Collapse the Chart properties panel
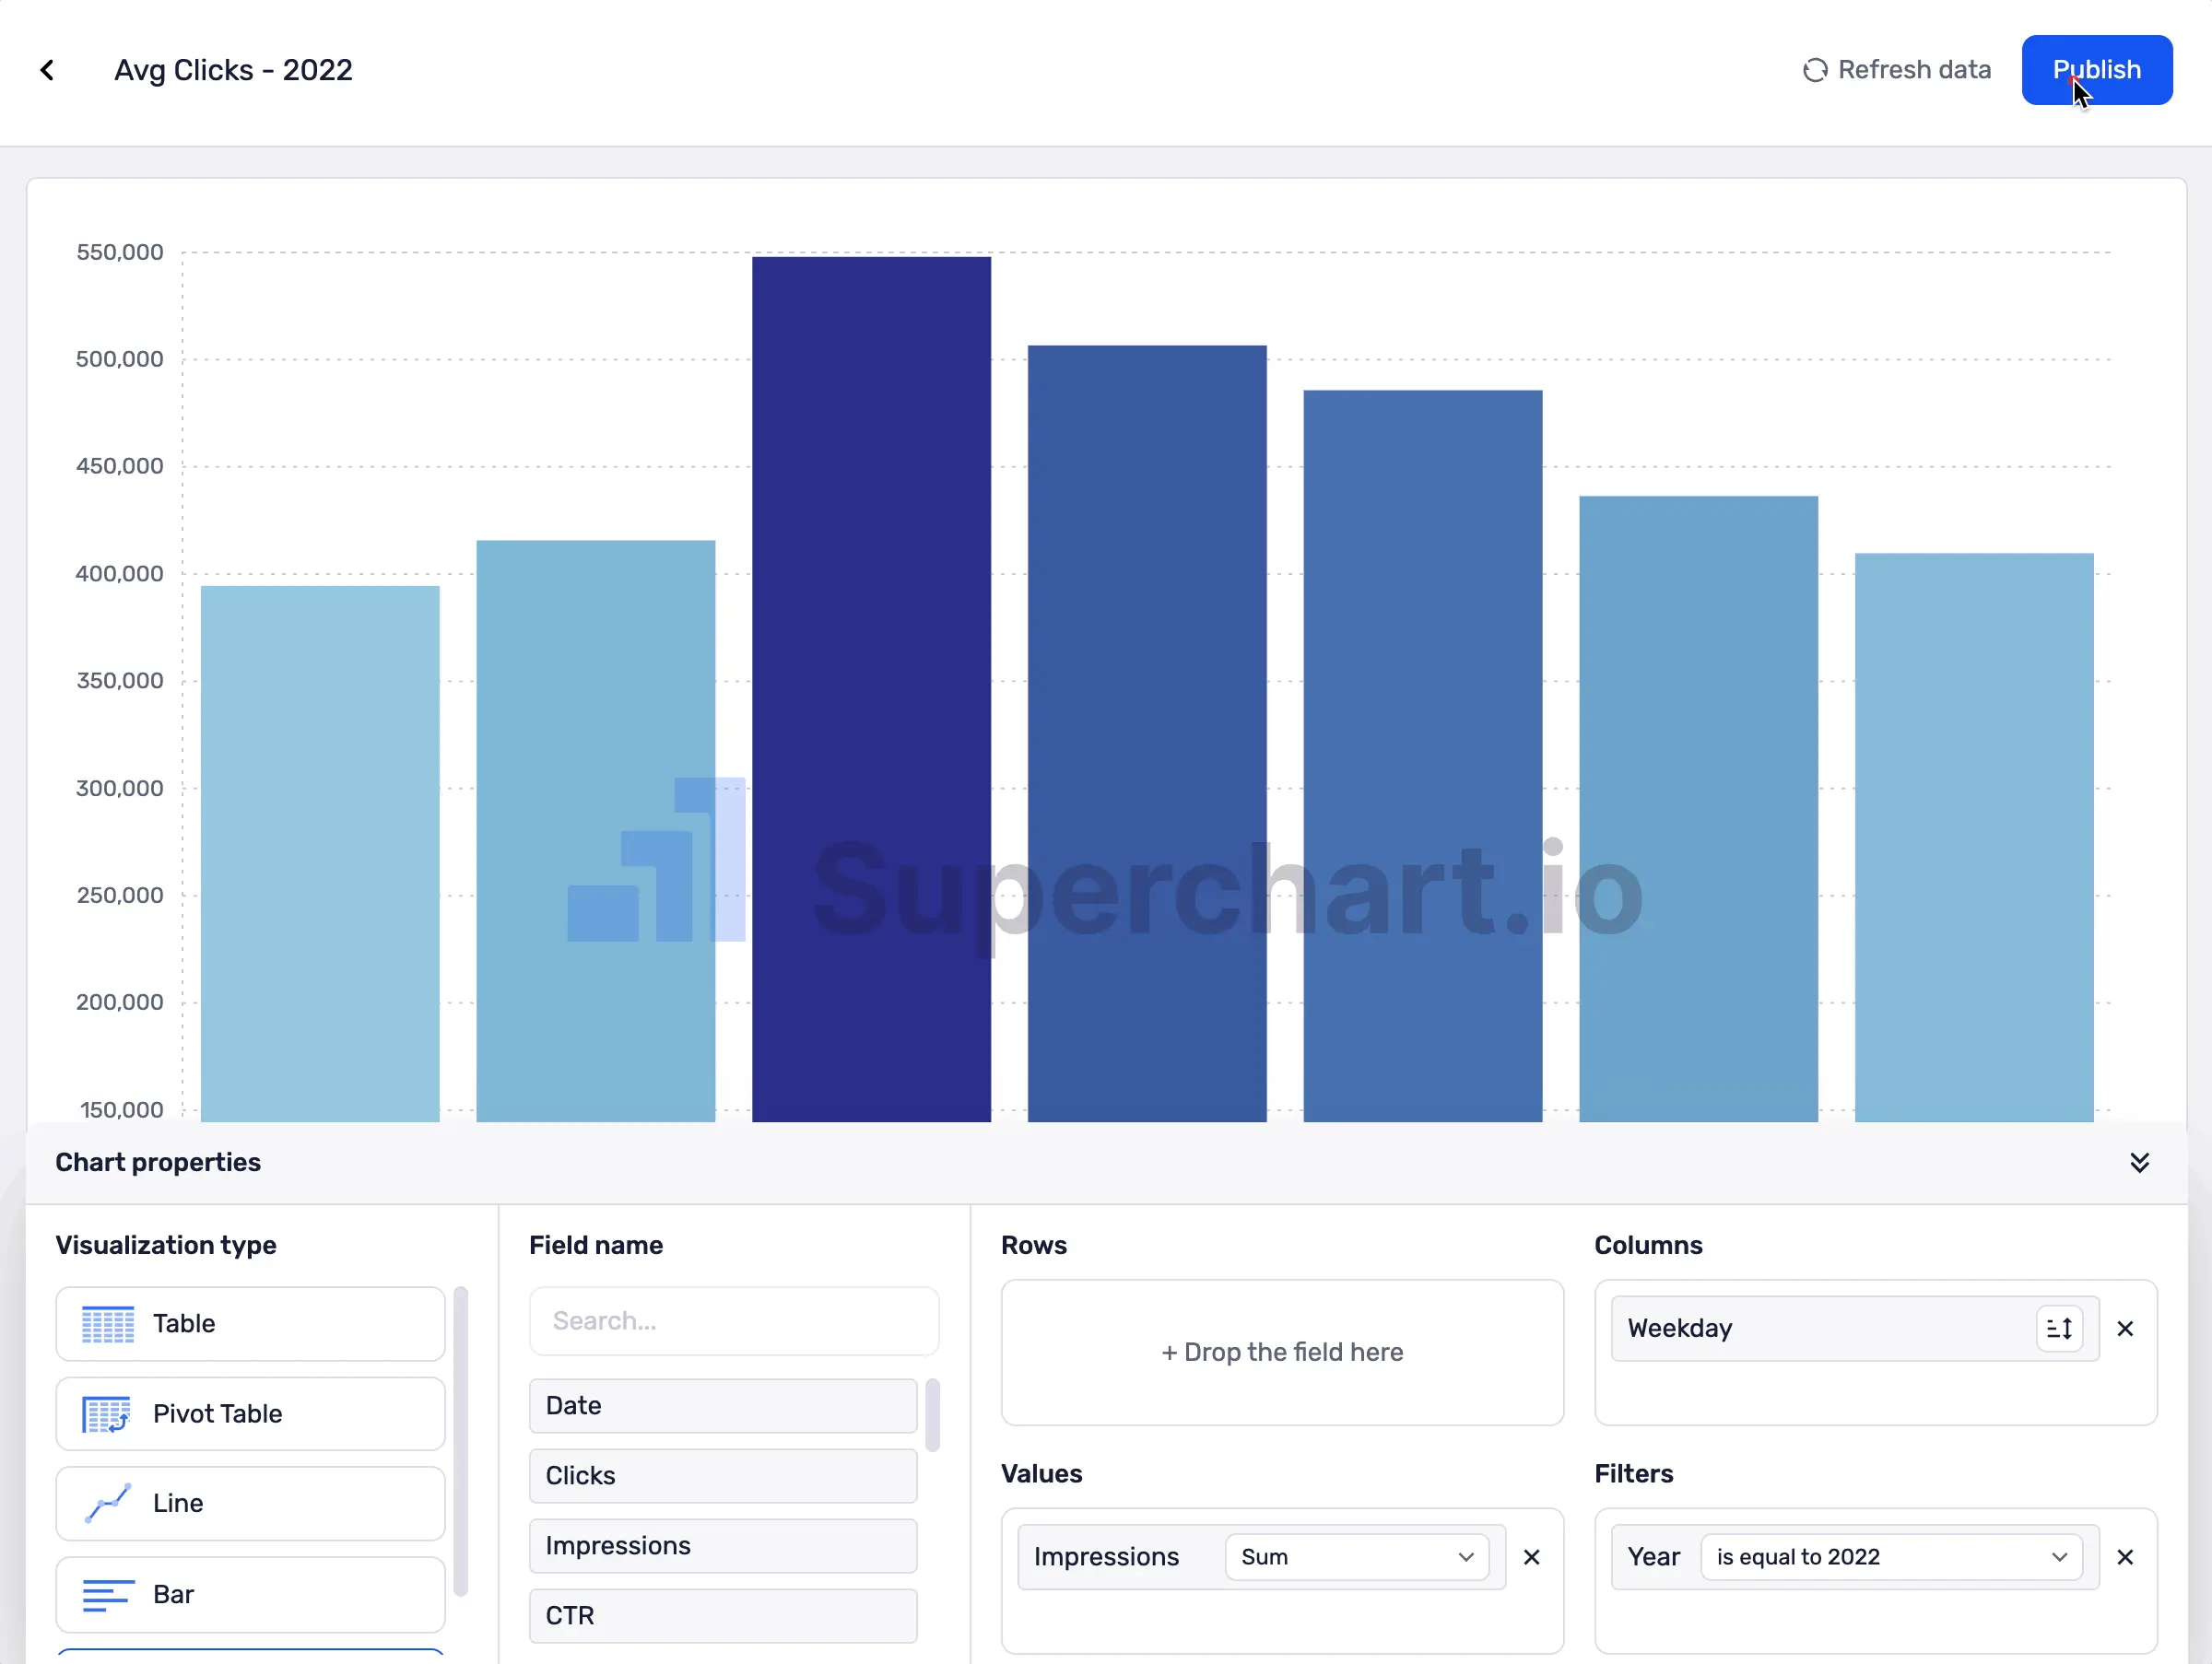2212x1664 pixels. click(2139, 1162)
